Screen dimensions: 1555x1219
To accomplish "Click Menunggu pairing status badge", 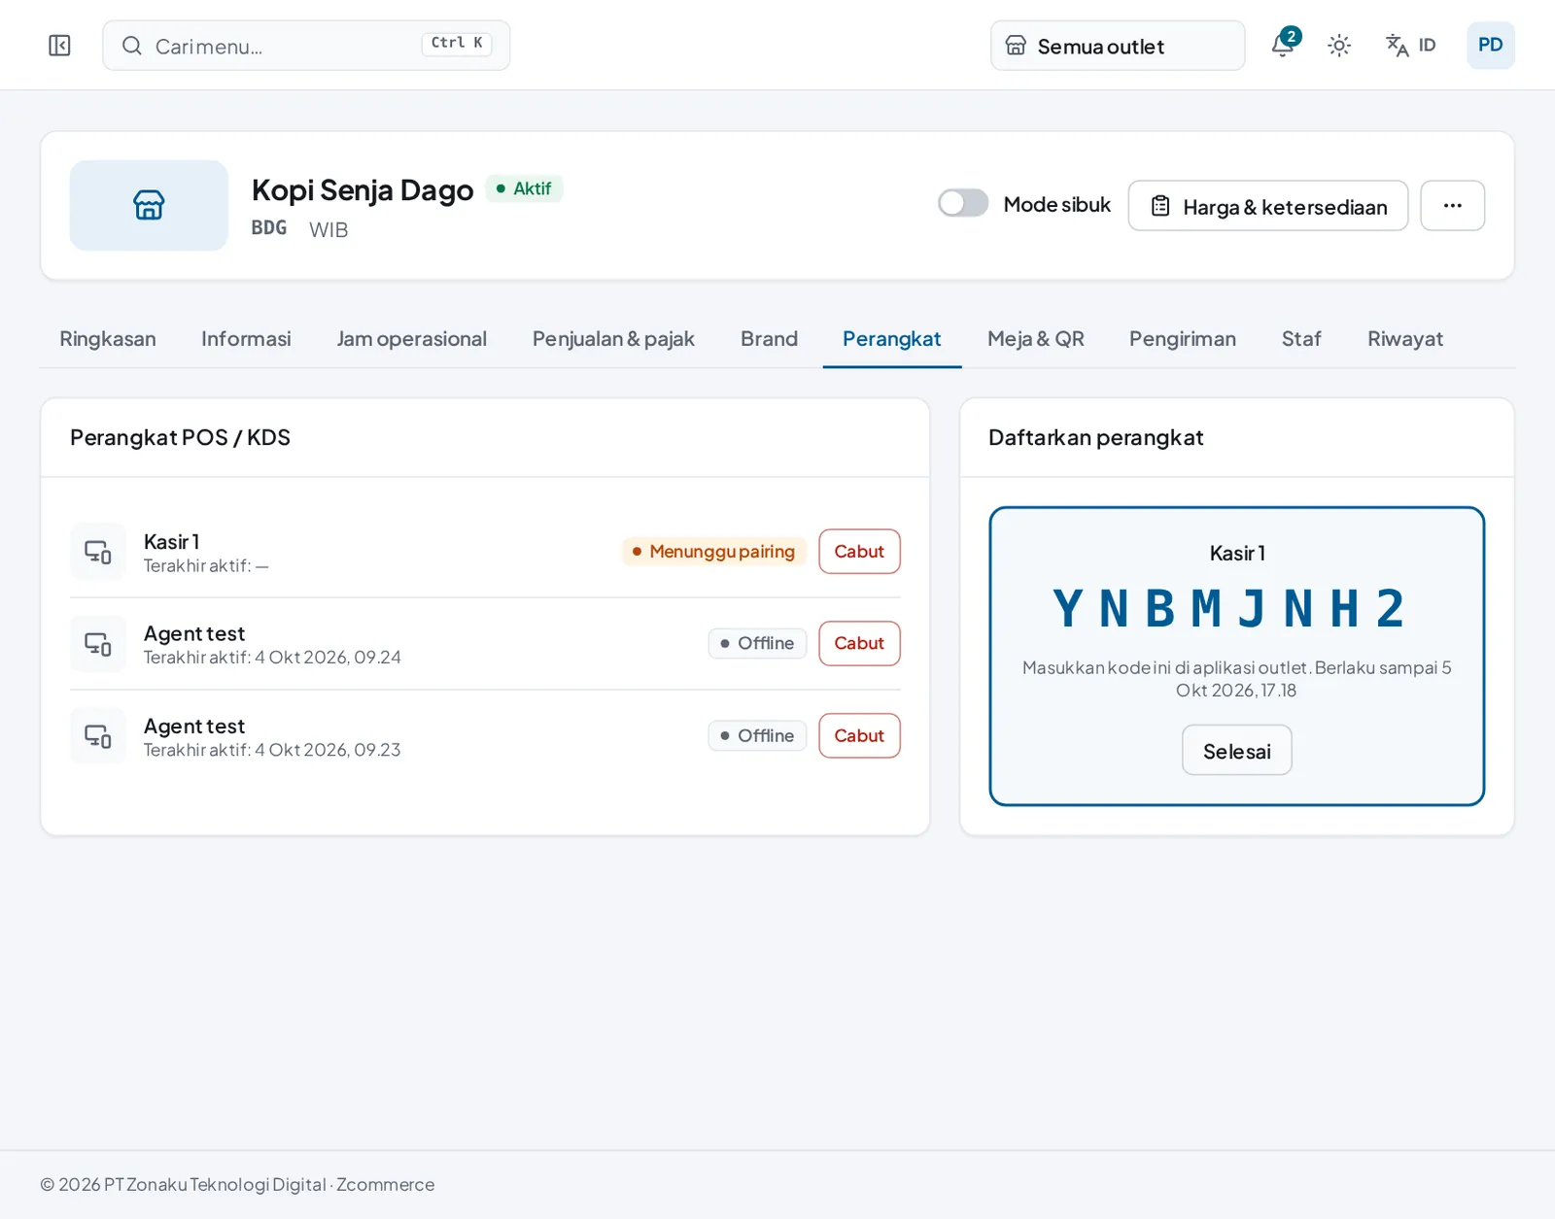I will point(714,552).
